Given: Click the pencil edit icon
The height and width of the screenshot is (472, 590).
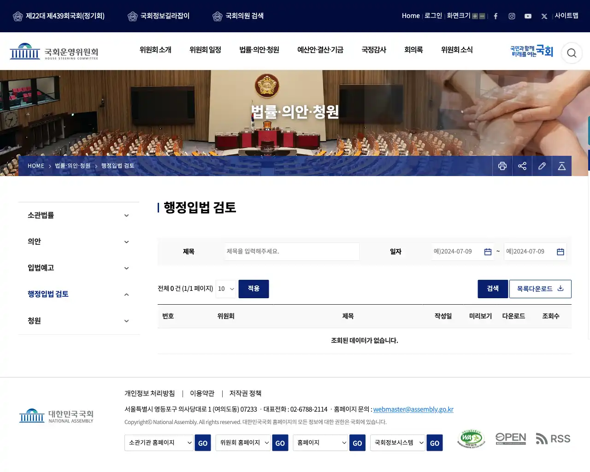Looking at the screenshot, I should click(542, 166).
